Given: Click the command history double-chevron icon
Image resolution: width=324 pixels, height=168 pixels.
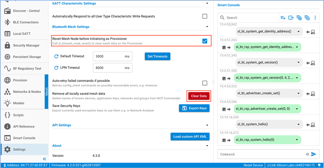Looking at the screenshot, I should (307, 154).
